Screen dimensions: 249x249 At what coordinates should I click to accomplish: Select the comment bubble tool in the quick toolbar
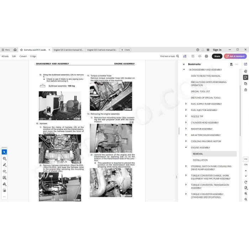point(4,159)
